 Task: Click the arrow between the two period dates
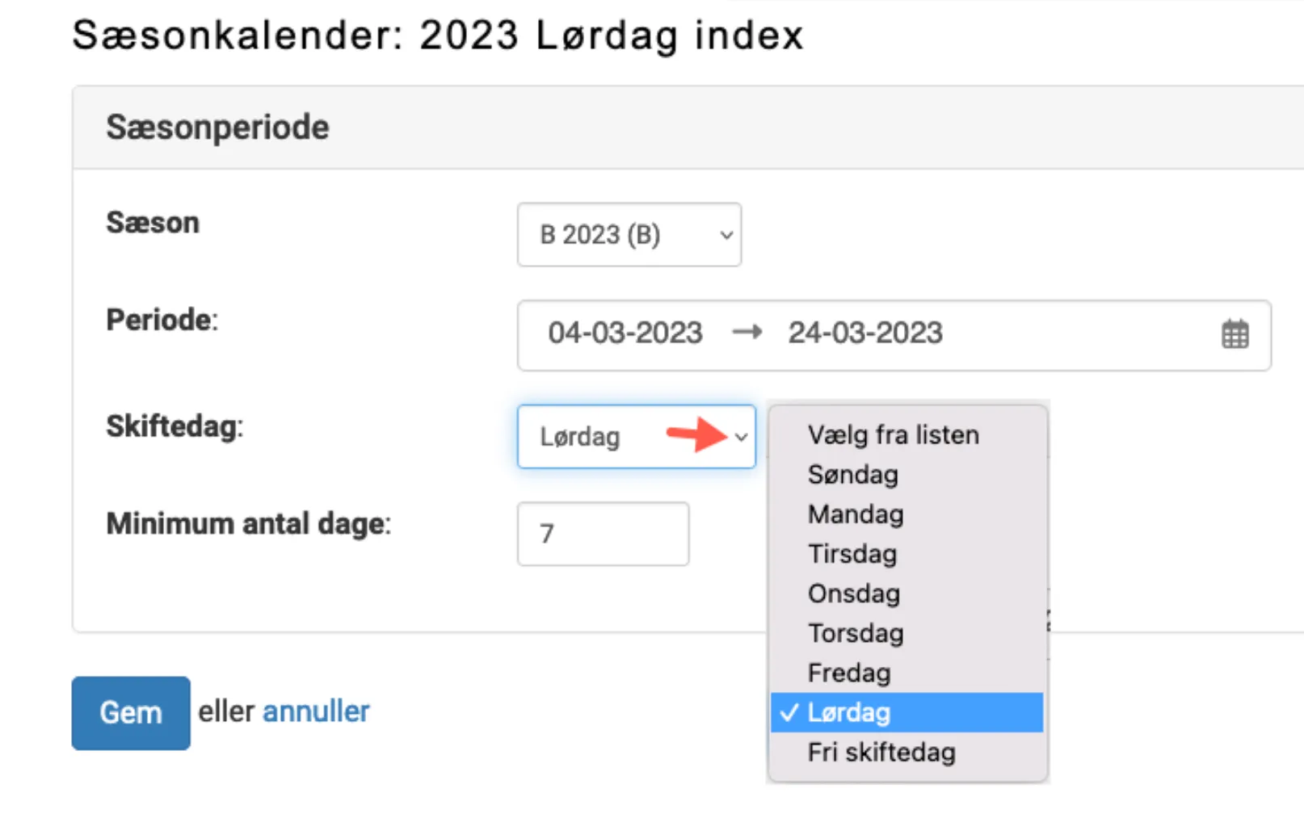pos(747,333)
